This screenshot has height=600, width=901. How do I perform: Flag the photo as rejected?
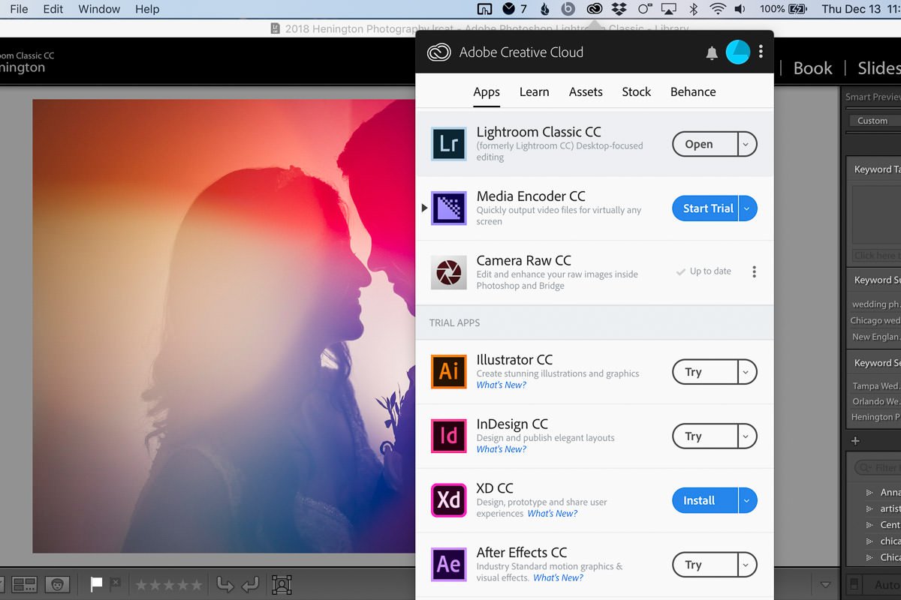tap(115, 583)
